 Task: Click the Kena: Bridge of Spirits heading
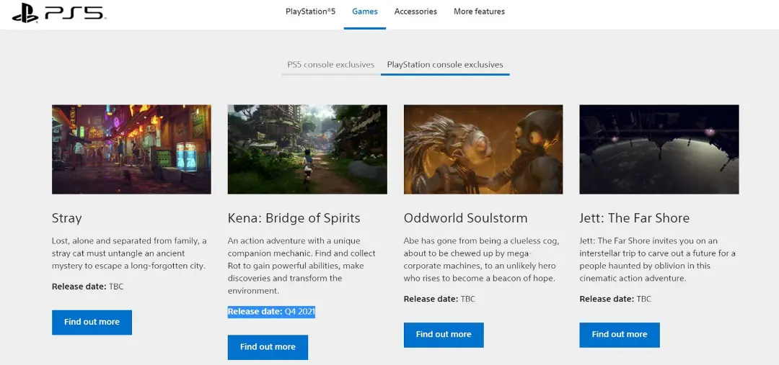coord(294,218)
